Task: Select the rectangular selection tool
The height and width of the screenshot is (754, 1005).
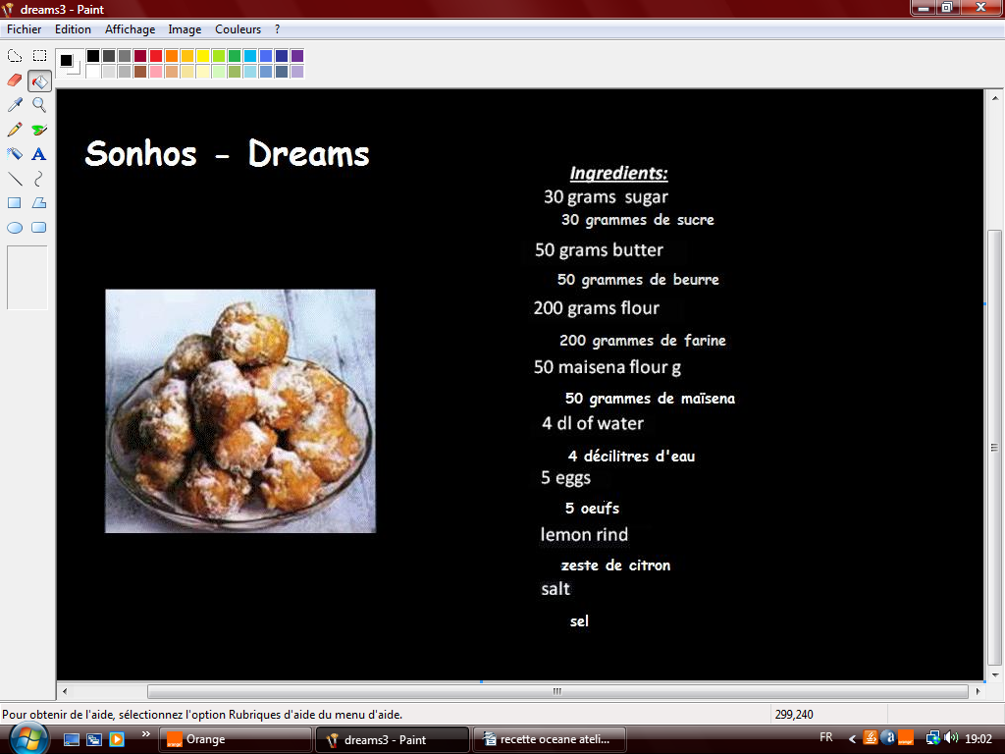Action: point(39,56)
